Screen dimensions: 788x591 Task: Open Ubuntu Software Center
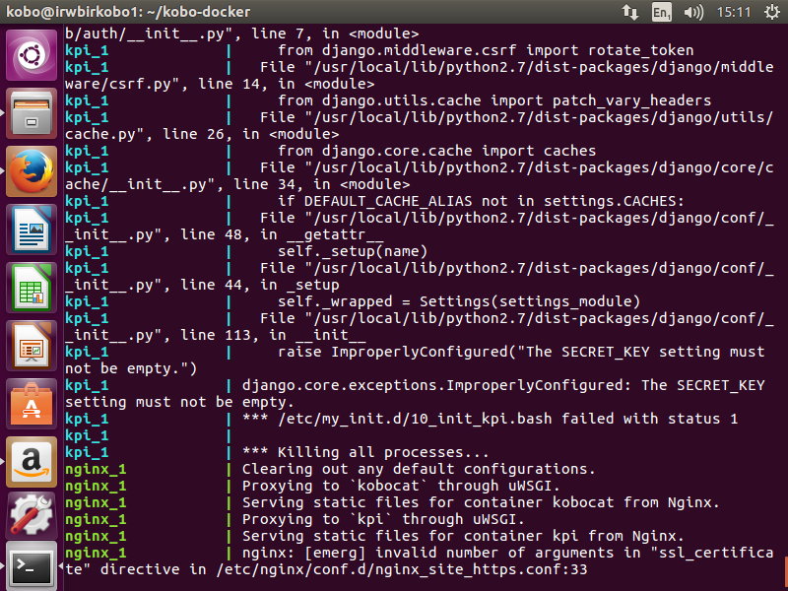32,405
